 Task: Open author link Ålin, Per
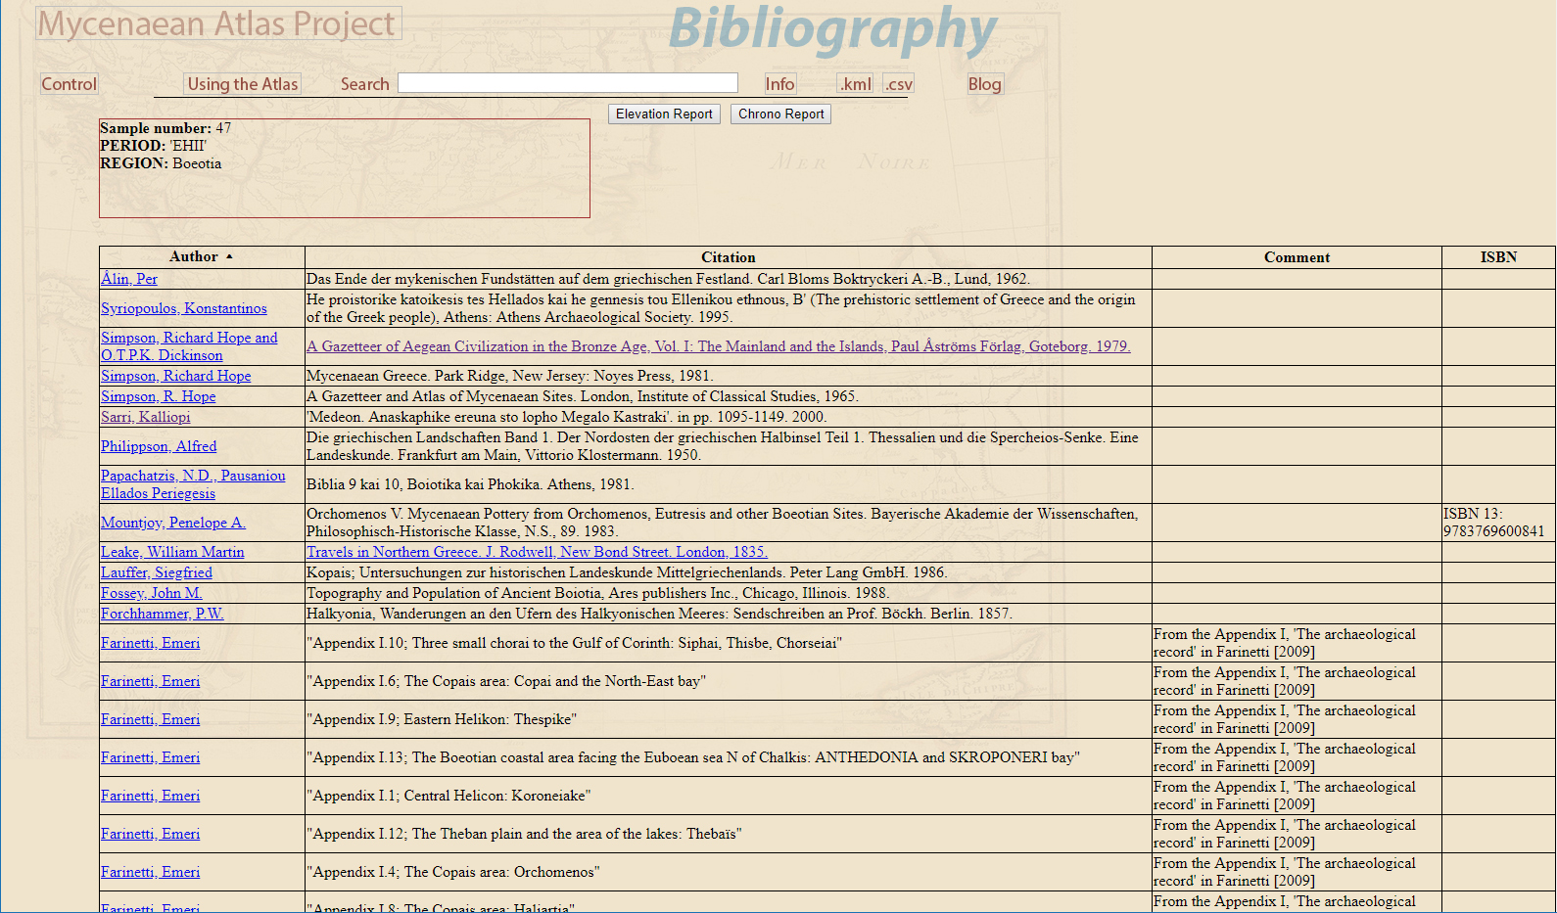(x=129, y=279)
